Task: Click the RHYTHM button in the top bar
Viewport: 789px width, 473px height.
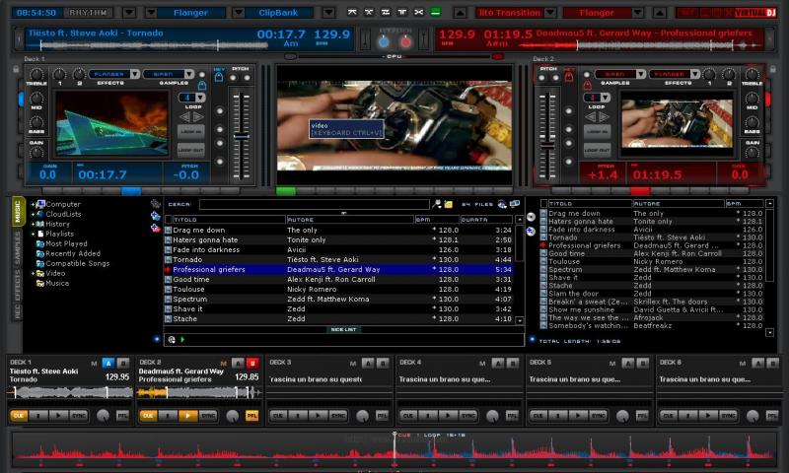Action: [91, 13]
